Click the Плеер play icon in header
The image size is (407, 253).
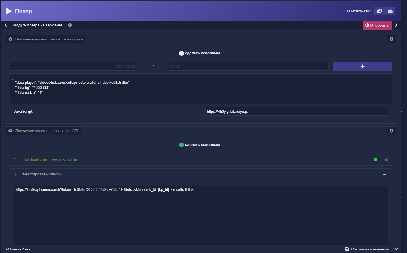click(9, 11)
